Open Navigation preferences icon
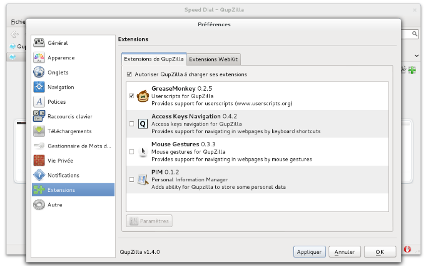 (39, 87)
